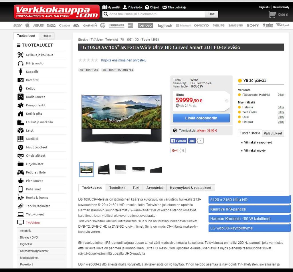
Task: Open the Arvostelut reviews tab
Action: 155,188
